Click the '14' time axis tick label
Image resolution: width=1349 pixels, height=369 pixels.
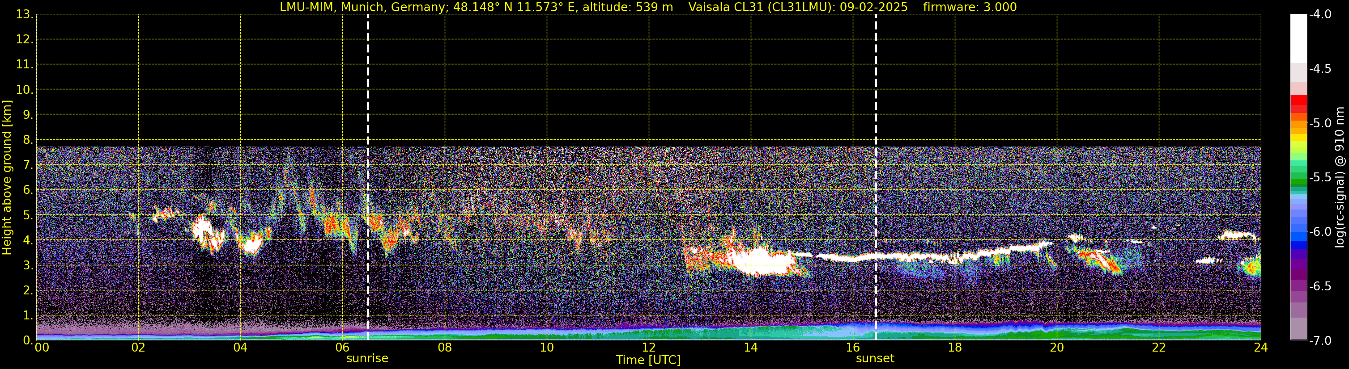(751, 348)
